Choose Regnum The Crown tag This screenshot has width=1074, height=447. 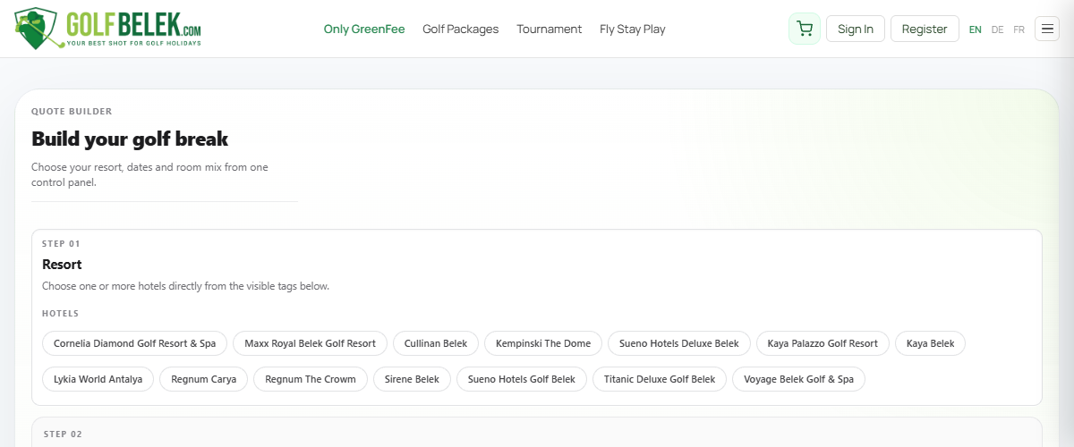[311, 379]
